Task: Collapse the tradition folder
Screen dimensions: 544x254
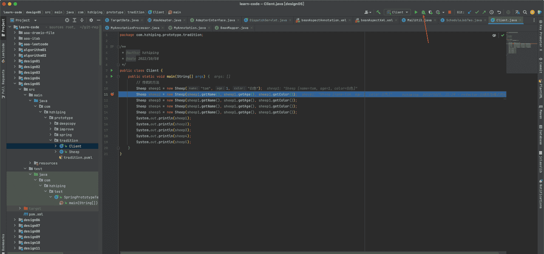Action: click(x=50, y=140)
